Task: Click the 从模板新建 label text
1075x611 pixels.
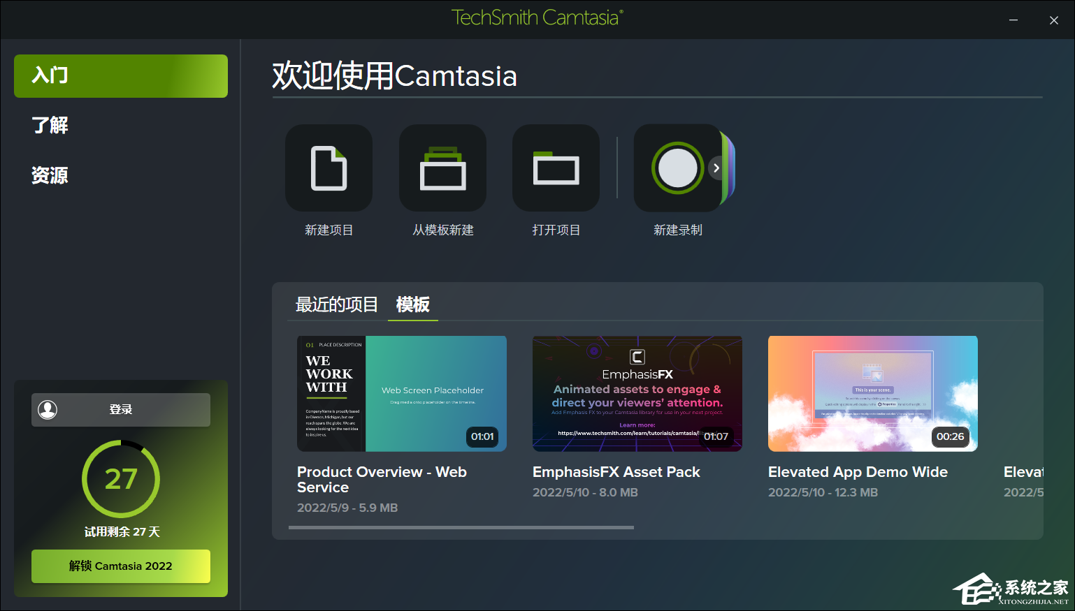Action: click(x=442, y=230)
